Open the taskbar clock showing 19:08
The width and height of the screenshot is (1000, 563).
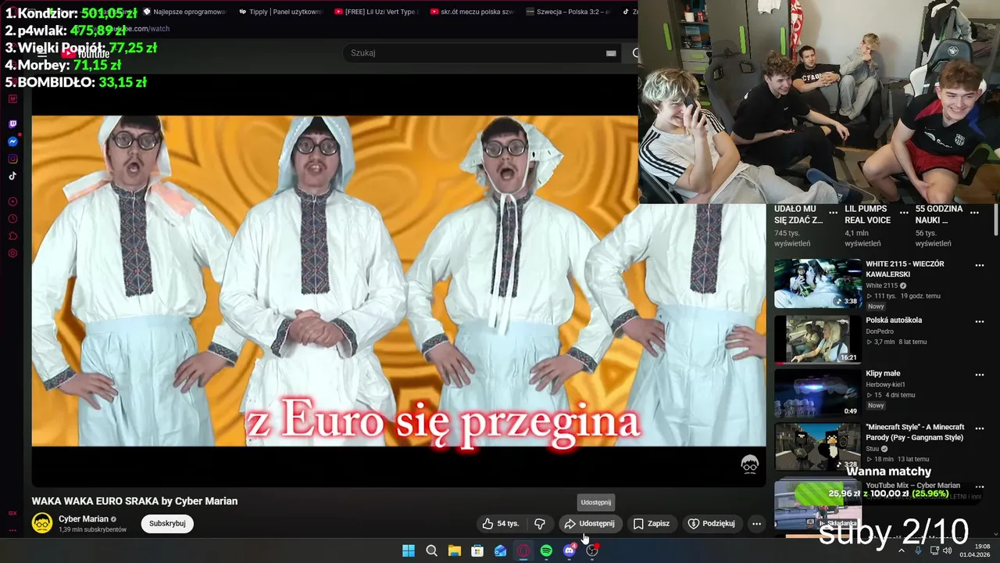coord(975,550)
